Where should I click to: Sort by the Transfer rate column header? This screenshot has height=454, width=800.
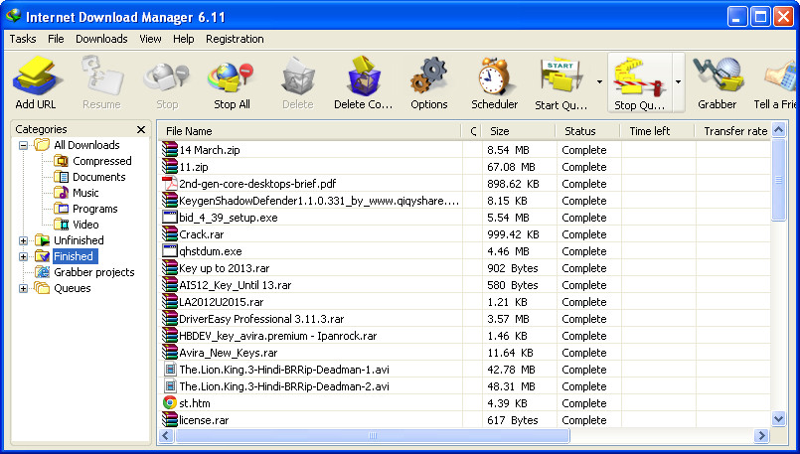[x=732, y=131]
